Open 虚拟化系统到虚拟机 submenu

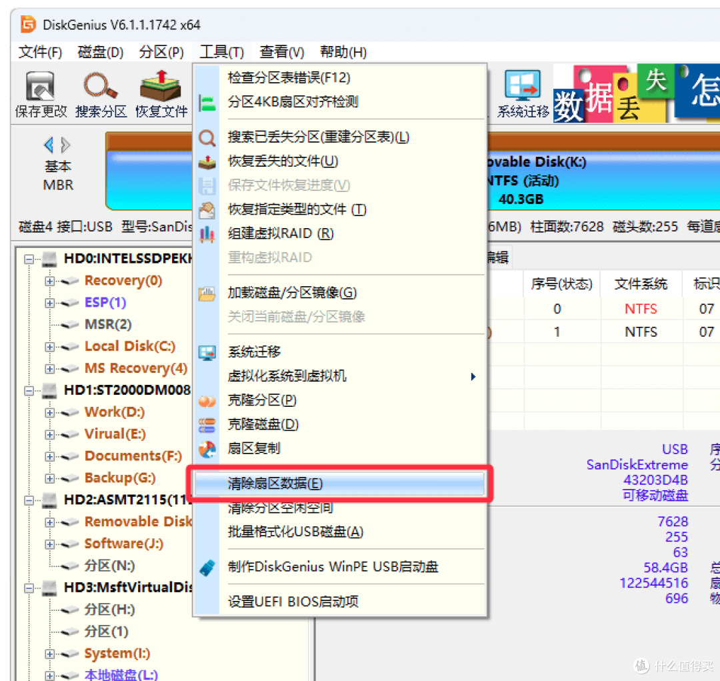(339, 376)
